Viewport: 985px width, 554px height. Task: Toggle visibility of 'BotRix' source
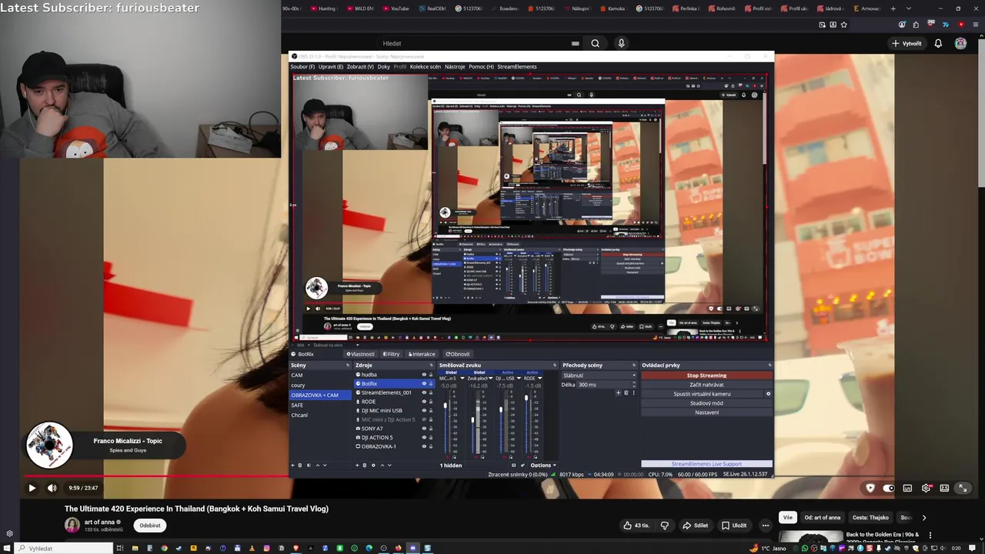tap(423, 383)
